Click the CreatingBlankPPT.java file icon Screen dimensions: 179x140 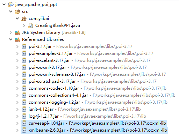[30, 25]
